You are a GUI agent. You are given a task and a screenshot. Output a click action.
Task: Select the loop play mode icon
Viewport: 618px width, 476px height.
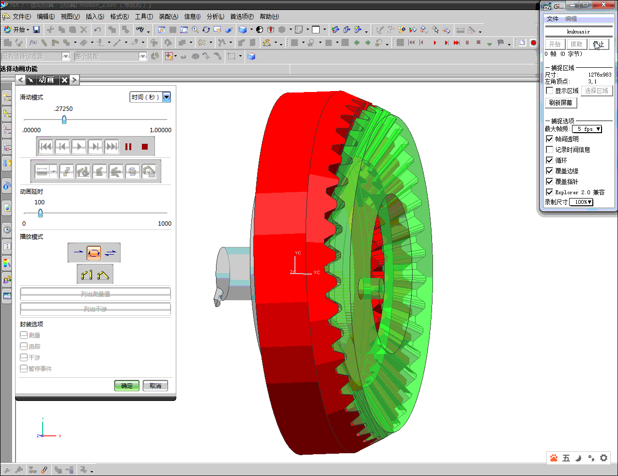click(93, 252)
